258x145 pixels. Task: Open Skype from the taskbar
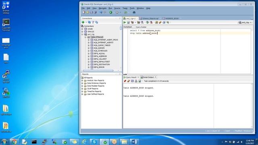(94, 142)
